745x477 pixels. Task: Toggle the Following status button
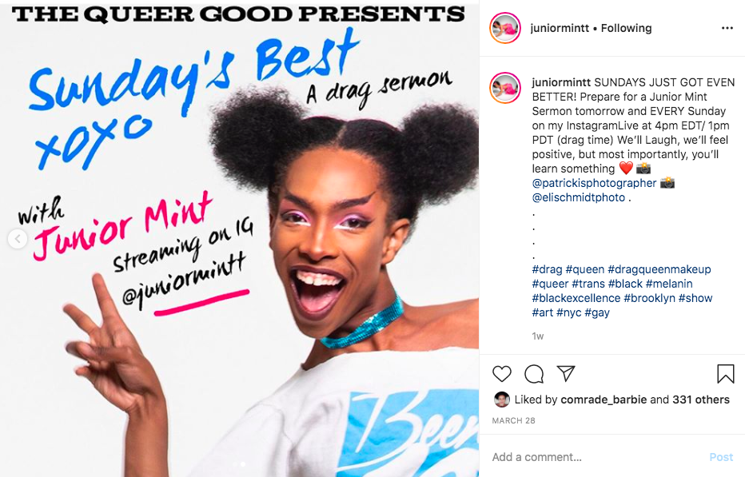(626, 28)
